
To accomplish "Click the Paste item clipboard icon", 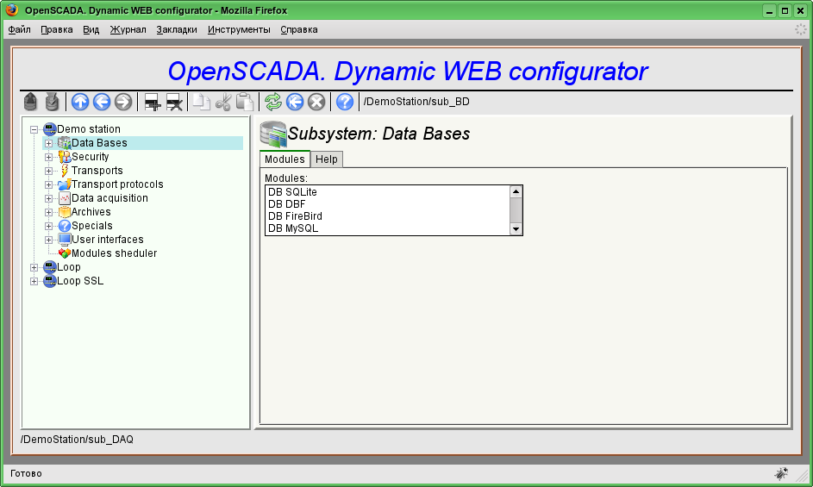I will tap(245, 102).
